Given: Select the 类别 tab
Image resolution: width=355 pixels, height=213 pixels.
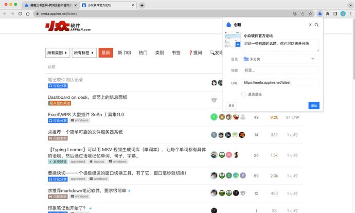Looking at the screenshot, I should pos(159,53).
